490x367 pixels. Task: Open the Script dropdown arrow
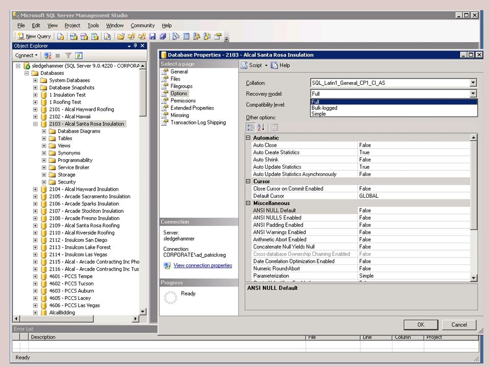click(266, 65)
